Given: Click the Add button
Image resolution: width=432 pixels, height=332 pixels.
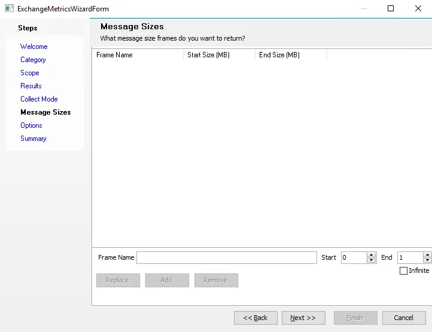Looking at the screenshot, I should coord(167,280).
